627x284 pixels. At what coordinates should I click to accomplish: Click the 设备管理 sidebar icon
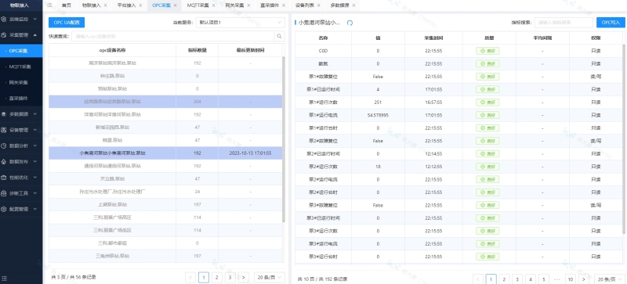[4, 130]
